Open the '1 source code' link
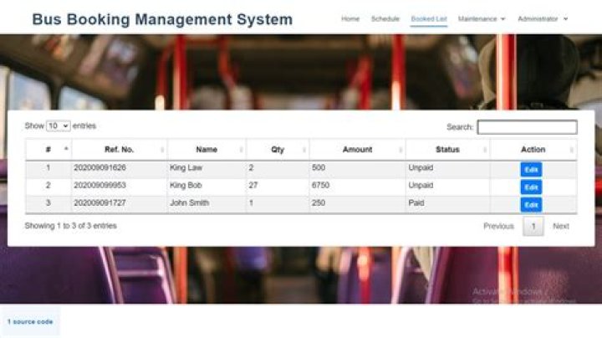 click(30, 322)
